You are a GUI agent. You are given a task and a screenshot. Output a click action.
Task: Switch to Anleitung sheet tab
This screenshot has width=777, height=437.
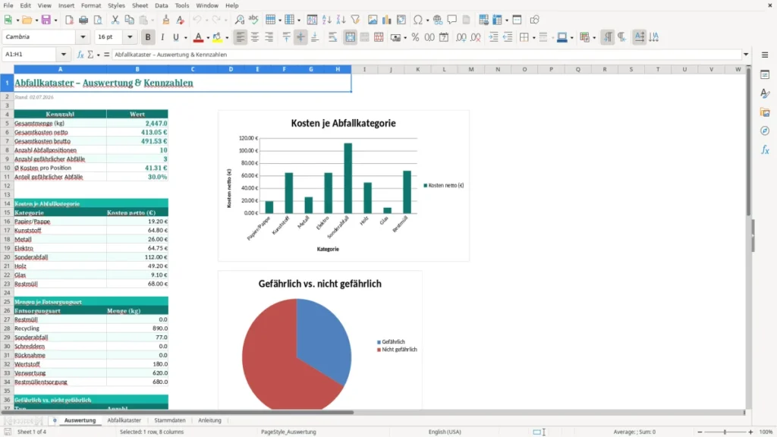[x=209, y=420]
